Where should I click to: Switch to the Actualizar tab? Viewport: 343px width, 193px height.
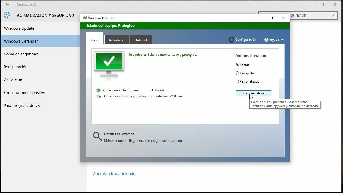tap(116, 40)
